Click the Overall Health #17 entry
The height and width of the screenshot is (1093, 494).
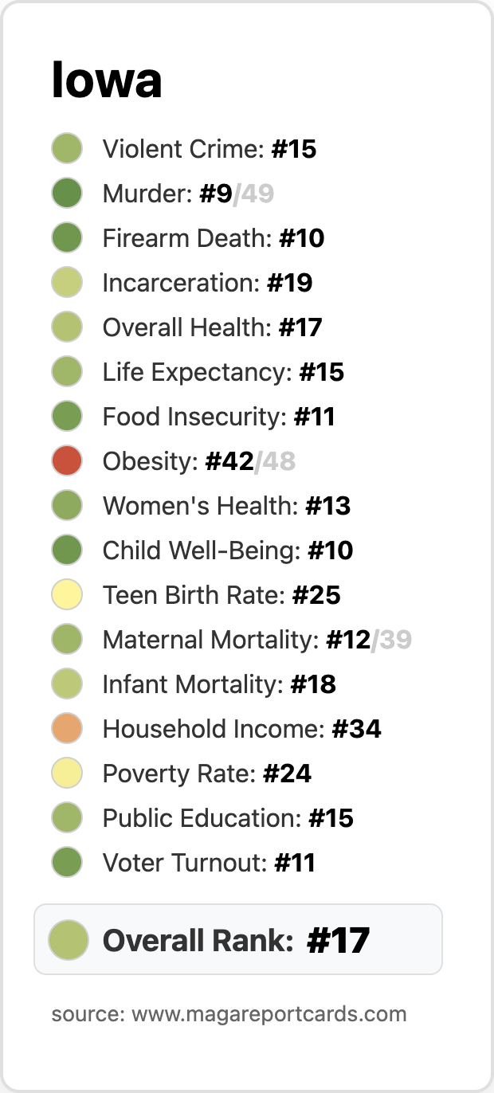point(186,327)
